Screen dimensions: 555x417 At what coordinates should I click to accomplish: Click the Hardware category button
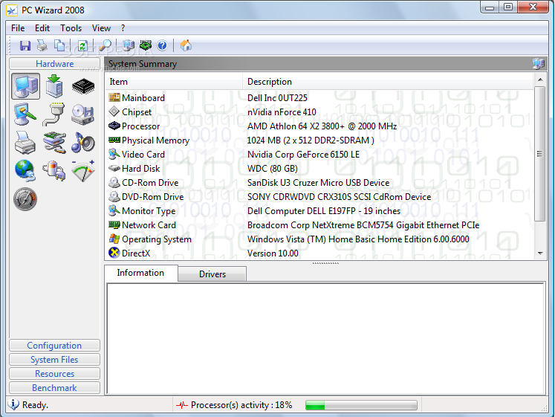pos(54,64)
